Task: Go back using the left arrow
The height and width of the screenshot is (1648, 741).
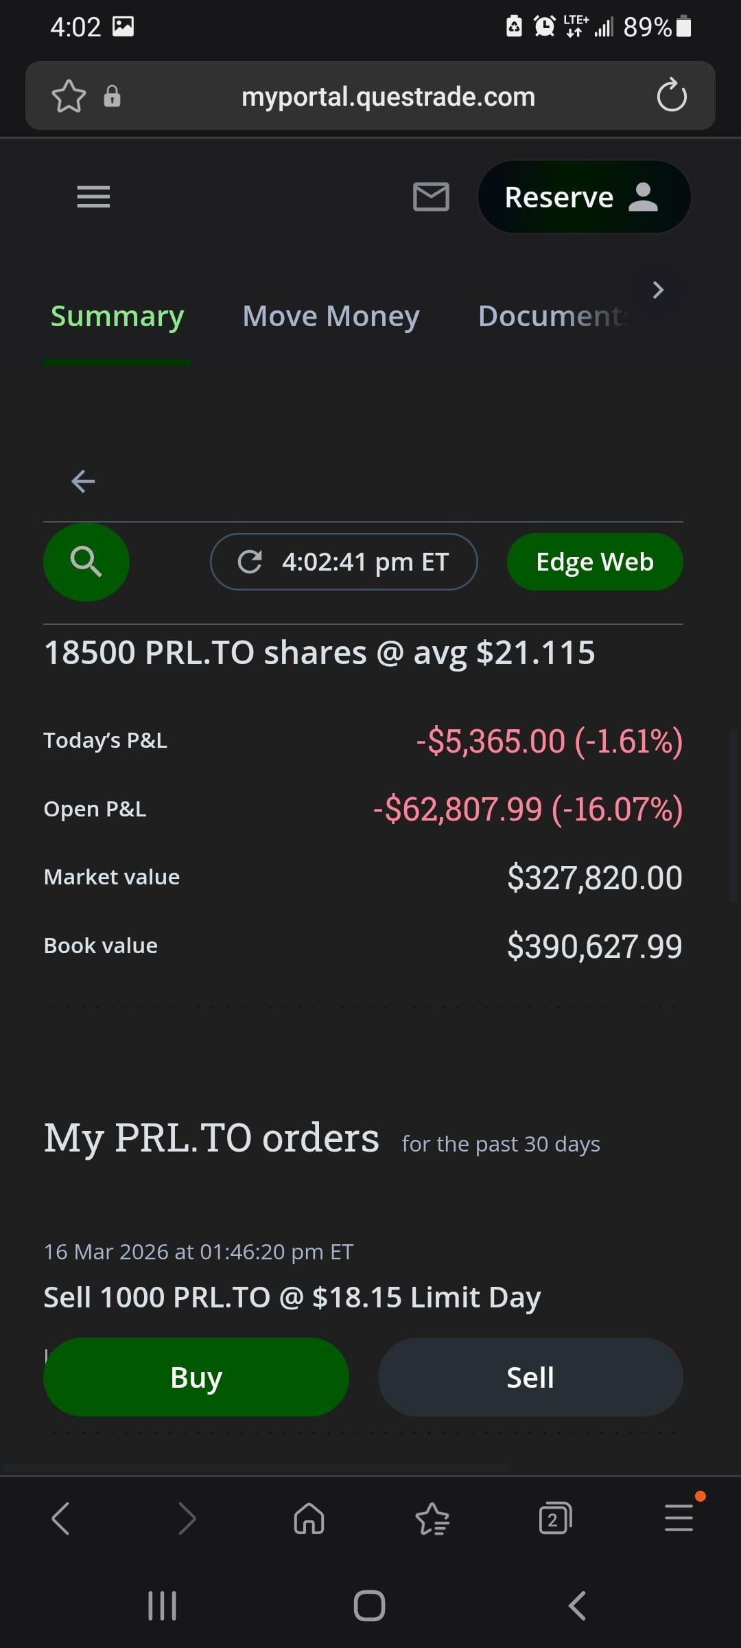Action: 83,481
